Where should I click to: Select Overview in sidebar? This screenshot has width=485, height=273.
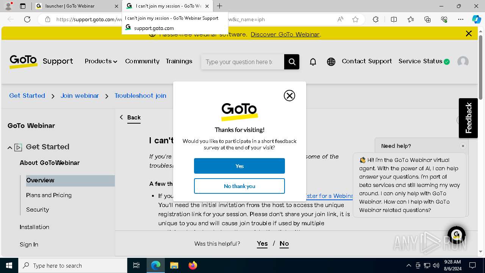(70, 180)
